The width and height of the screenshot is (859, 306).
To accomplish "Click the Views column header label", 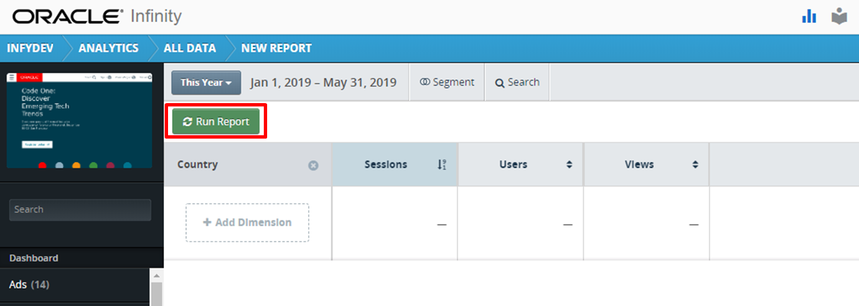I will click(639, 165).
